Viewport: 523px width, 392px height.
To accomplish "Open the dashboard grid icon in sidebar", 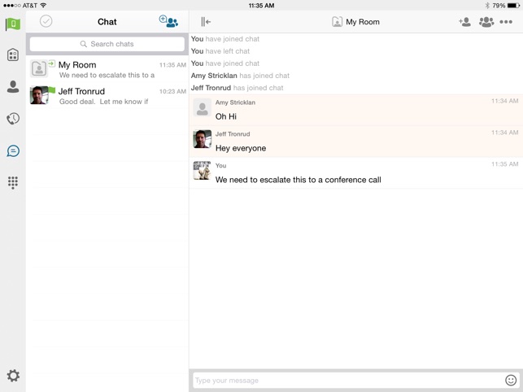I will (x=13, y=54).
